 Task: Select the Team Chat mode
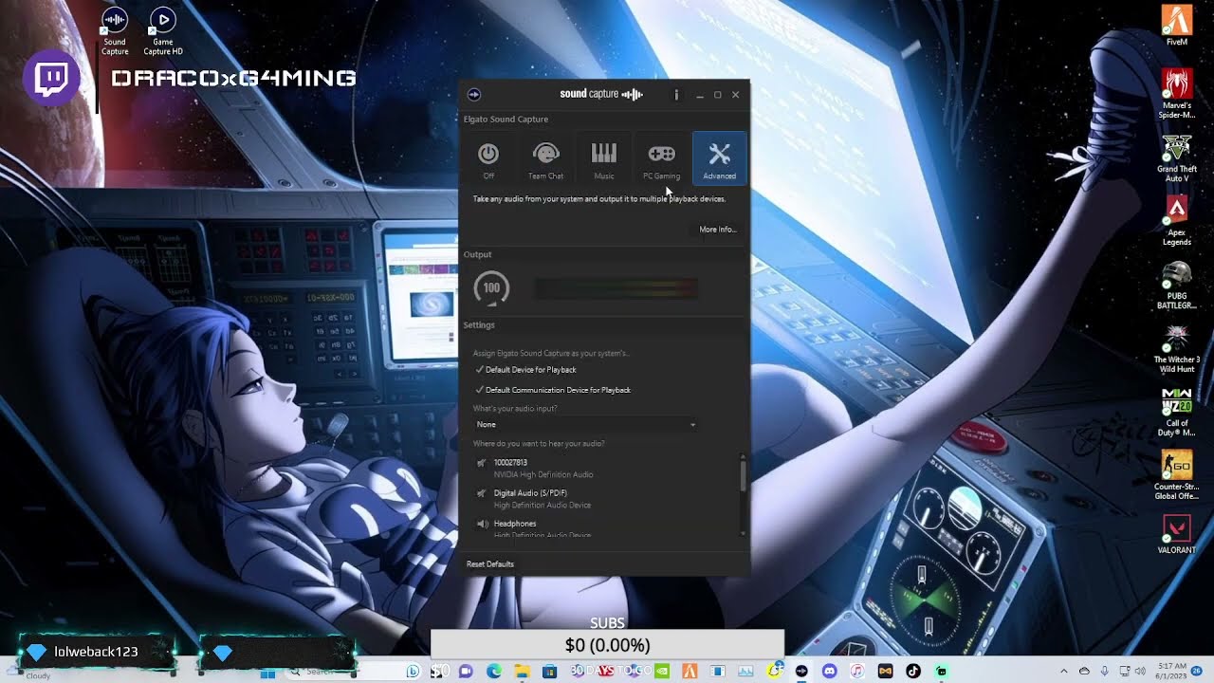pyautogui.click(x=546, y=158)
